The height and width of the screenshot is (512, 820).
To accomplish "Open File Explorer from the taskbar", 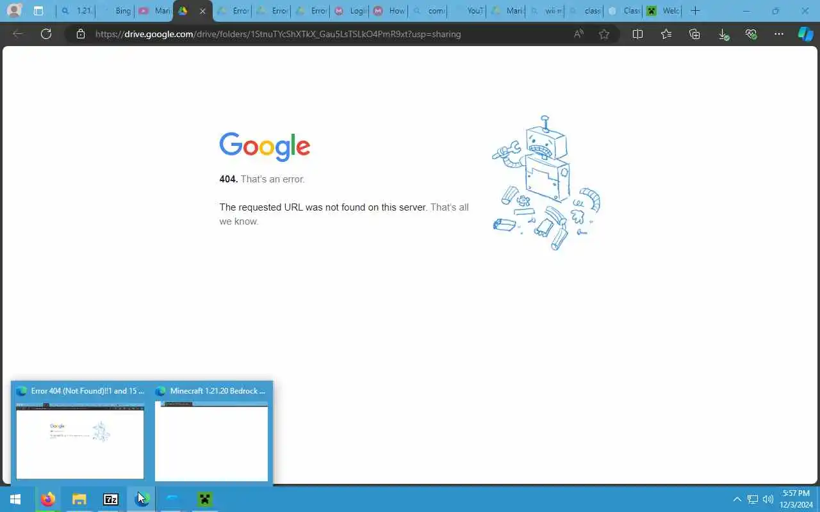I will pos(79,499).
